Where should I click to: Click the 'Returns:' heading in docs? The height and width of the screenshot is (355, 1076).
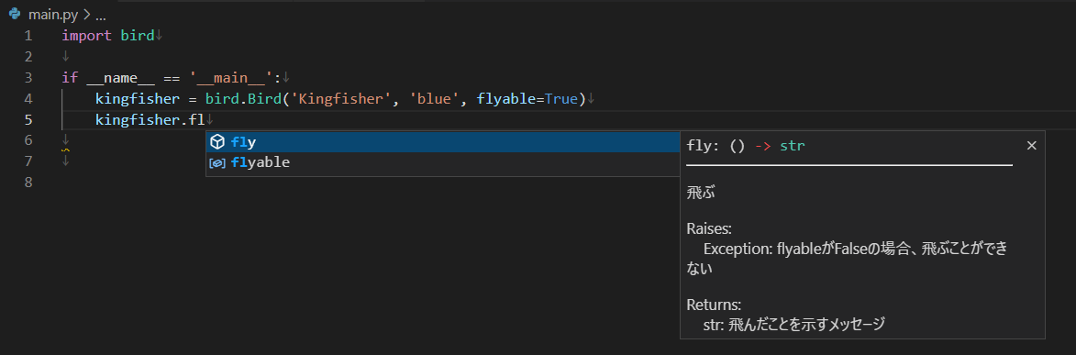(x=714, y=305)
